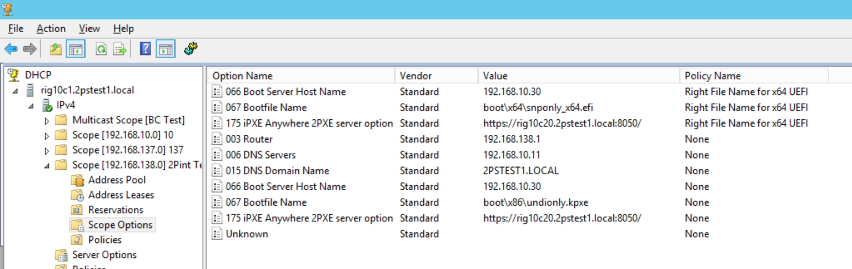Screen dimensions: 852x269
Task: Open the View menu
Action: 89,29
